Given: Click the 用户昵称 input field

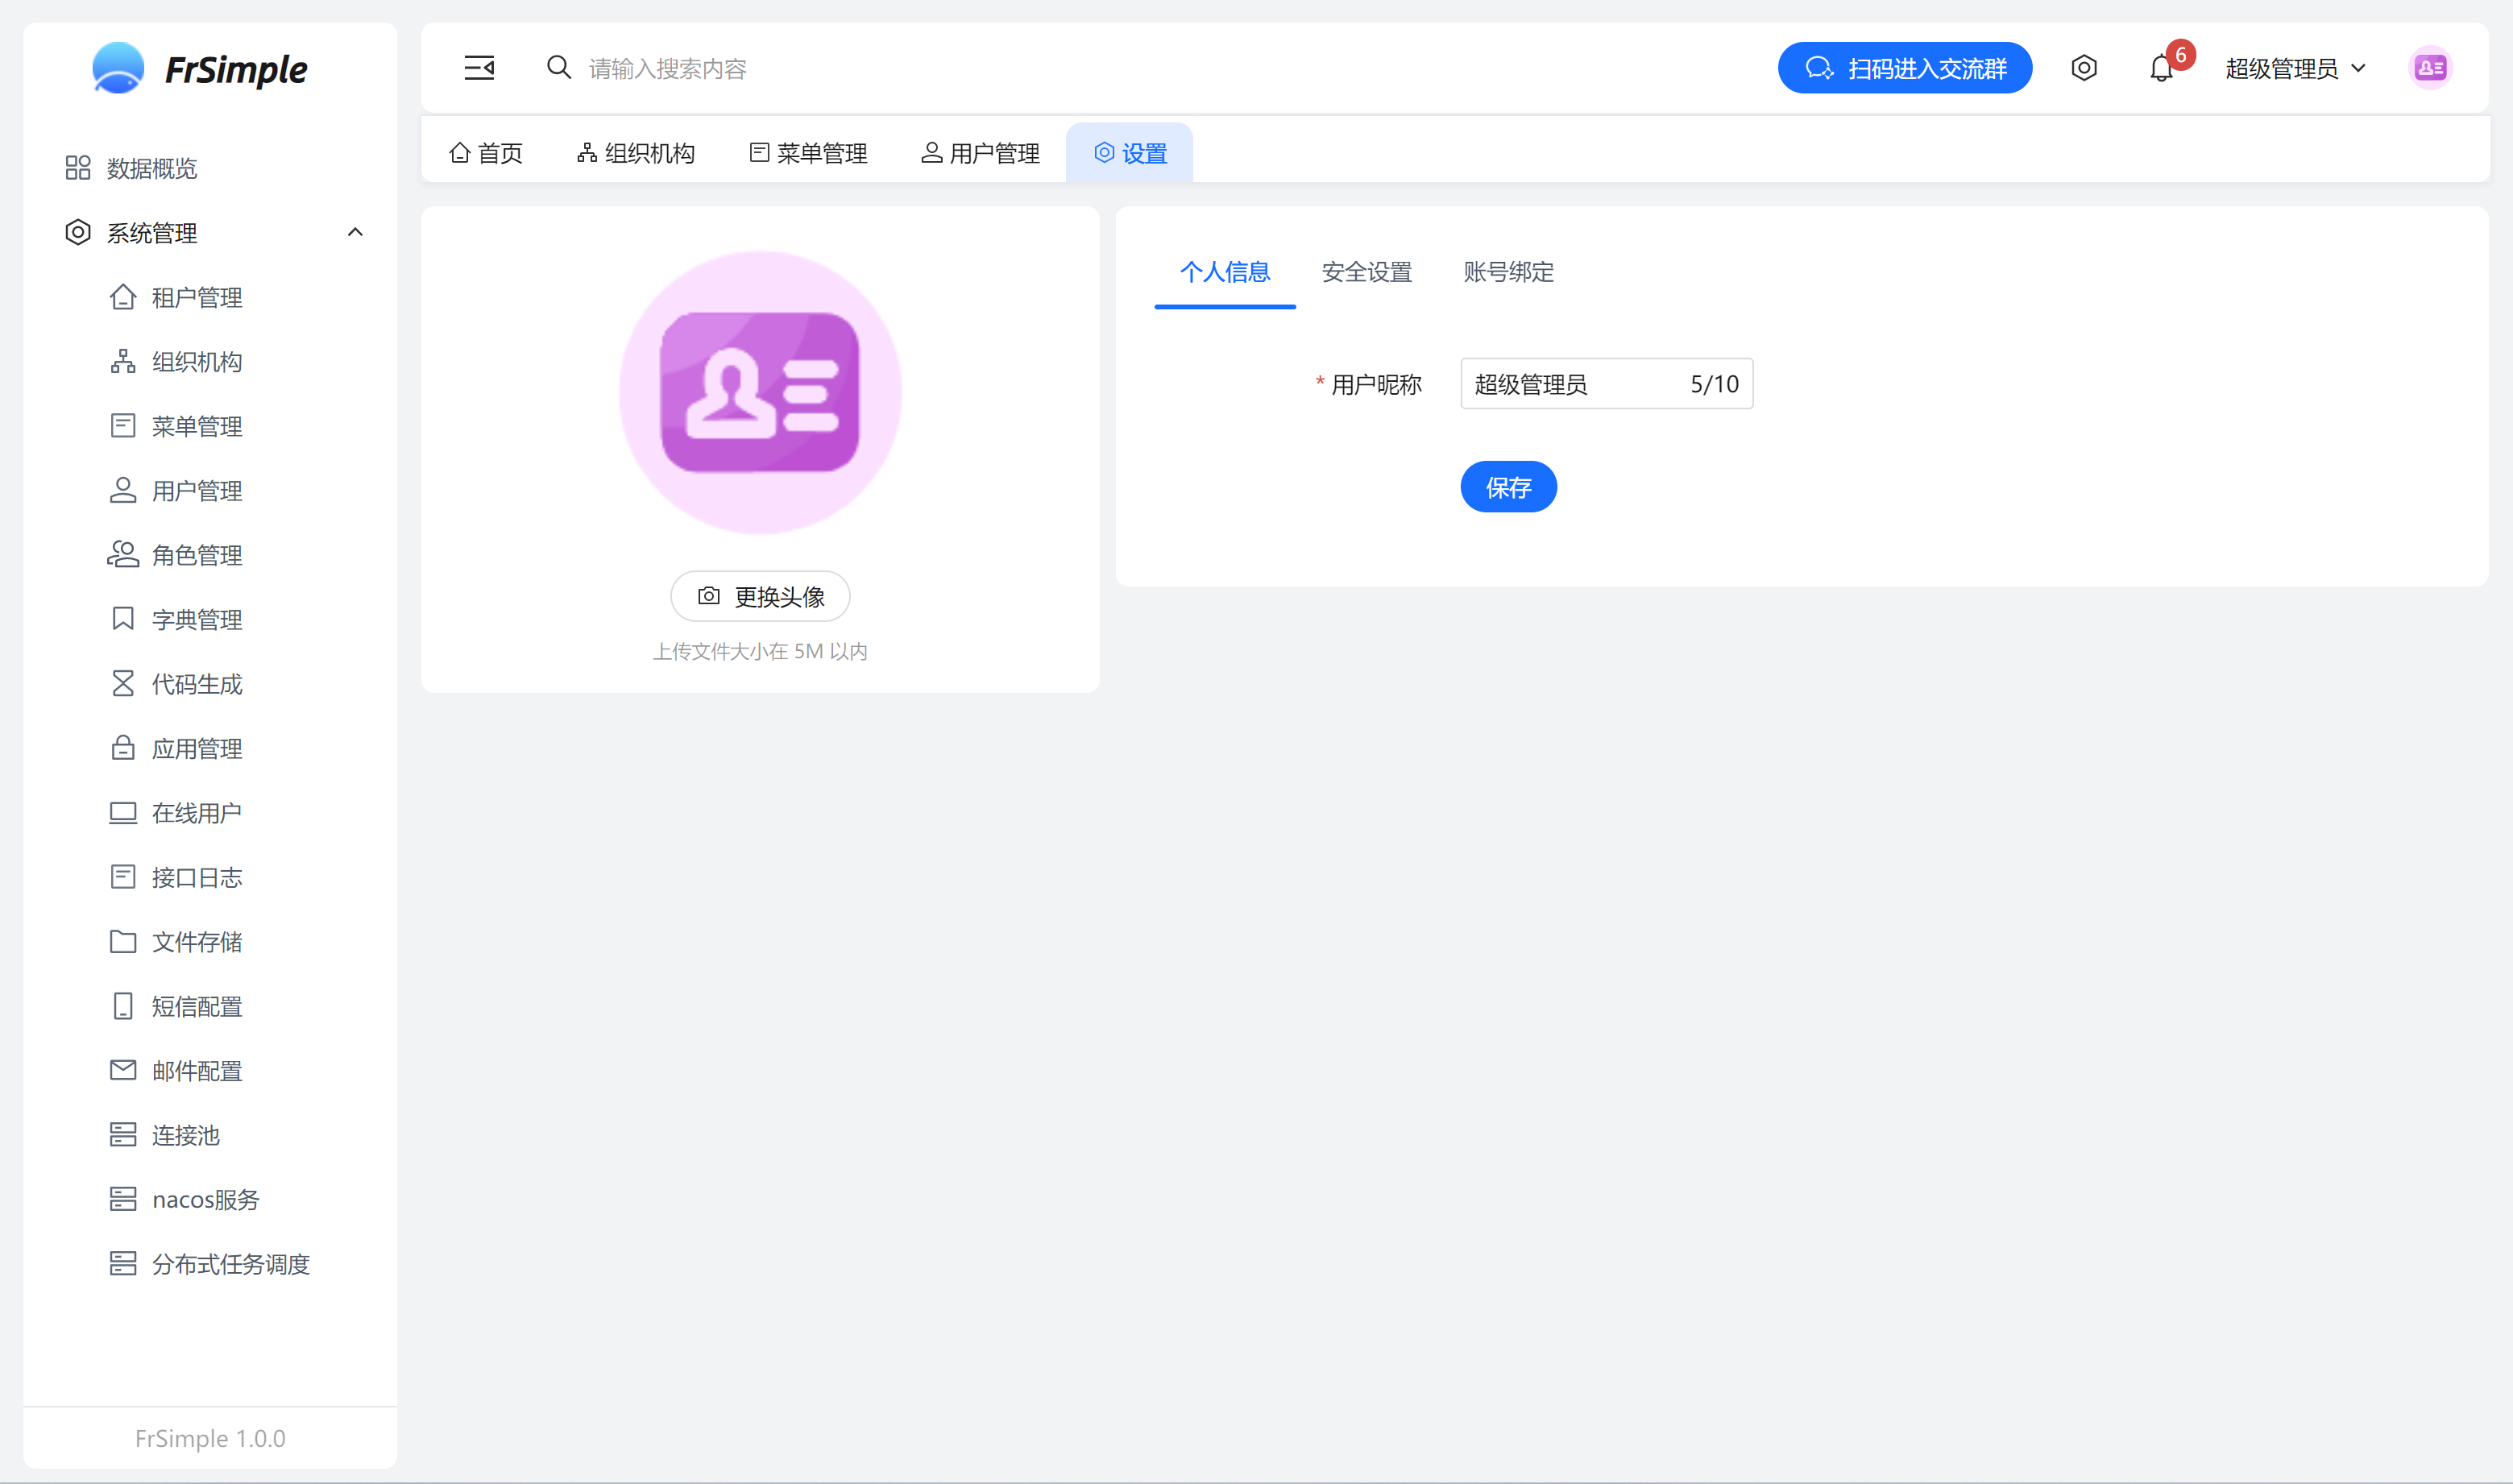Looking at the screenshot, I should pyautogui.click(x=1575, y=384).
